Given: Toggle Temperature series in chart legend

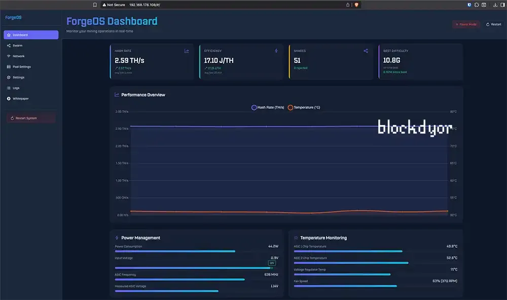Looking at the screenshot, I should [x=304, y=107].
